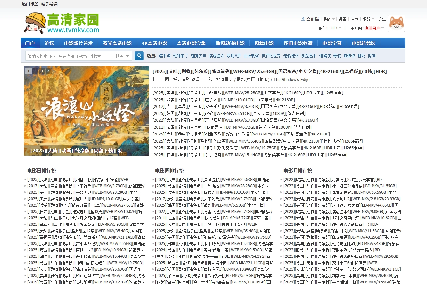Go to the 论坛 navigation tab
The width and height of the screenshot is (427, 285).
49,43
